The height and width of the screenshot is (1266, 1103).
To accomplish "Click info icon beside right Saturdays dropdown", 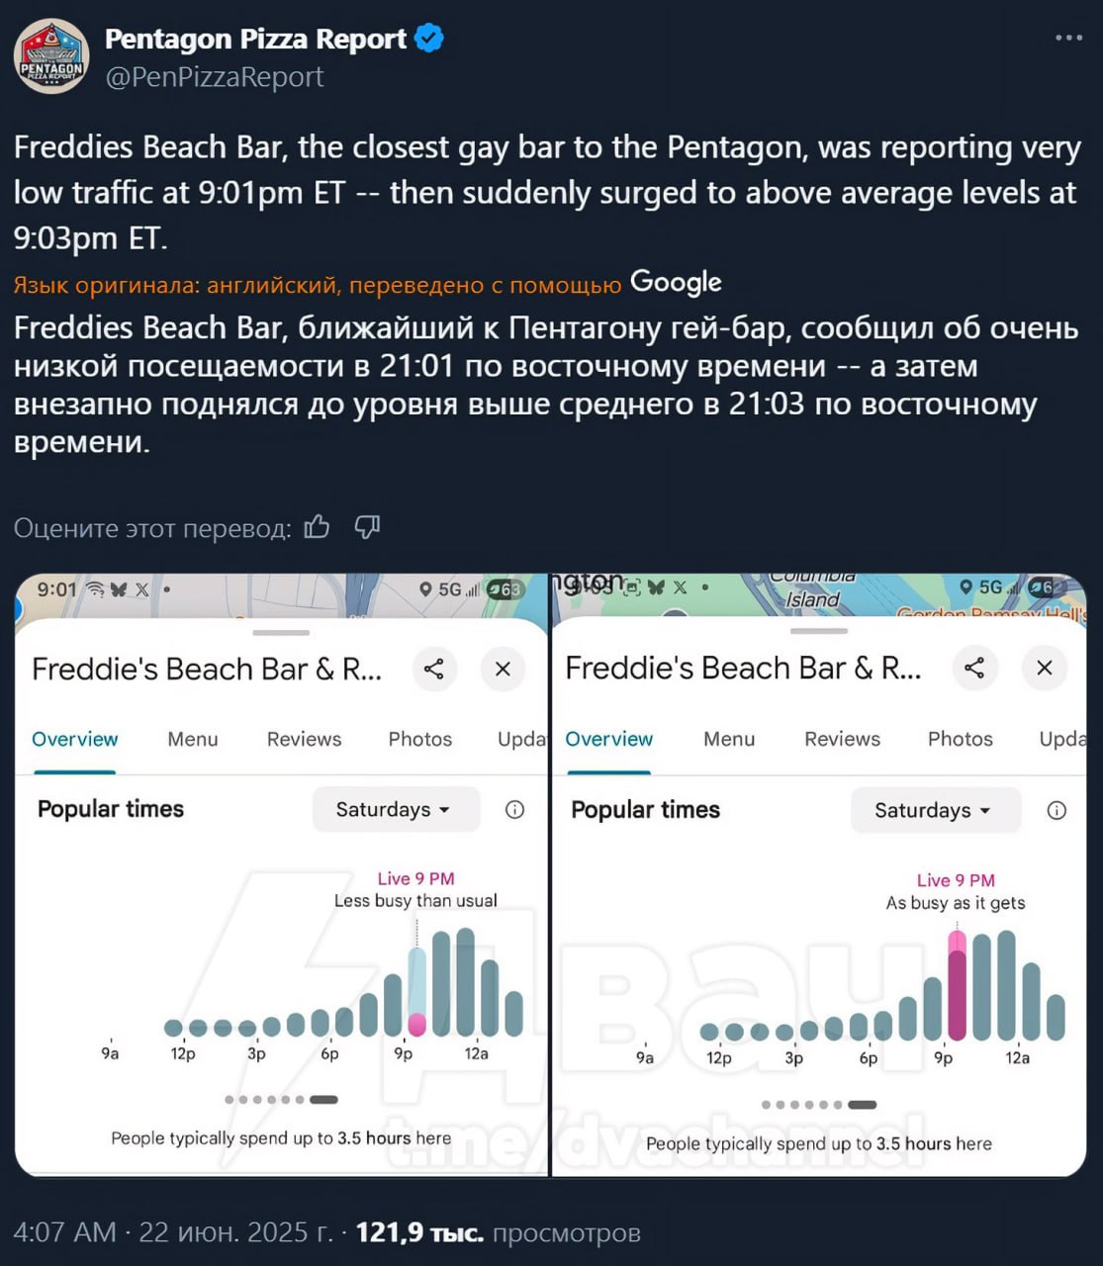I will (x=1057, y=811).
